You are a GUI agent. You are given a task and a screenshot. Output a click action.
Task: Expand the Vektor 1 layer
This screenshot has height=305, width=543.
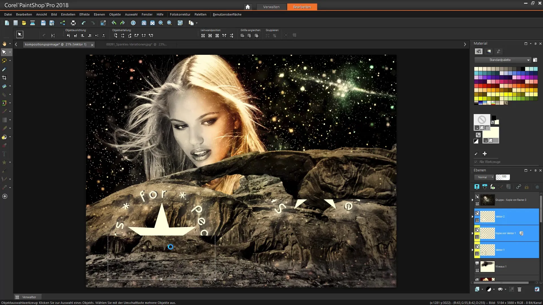(472, 250)
